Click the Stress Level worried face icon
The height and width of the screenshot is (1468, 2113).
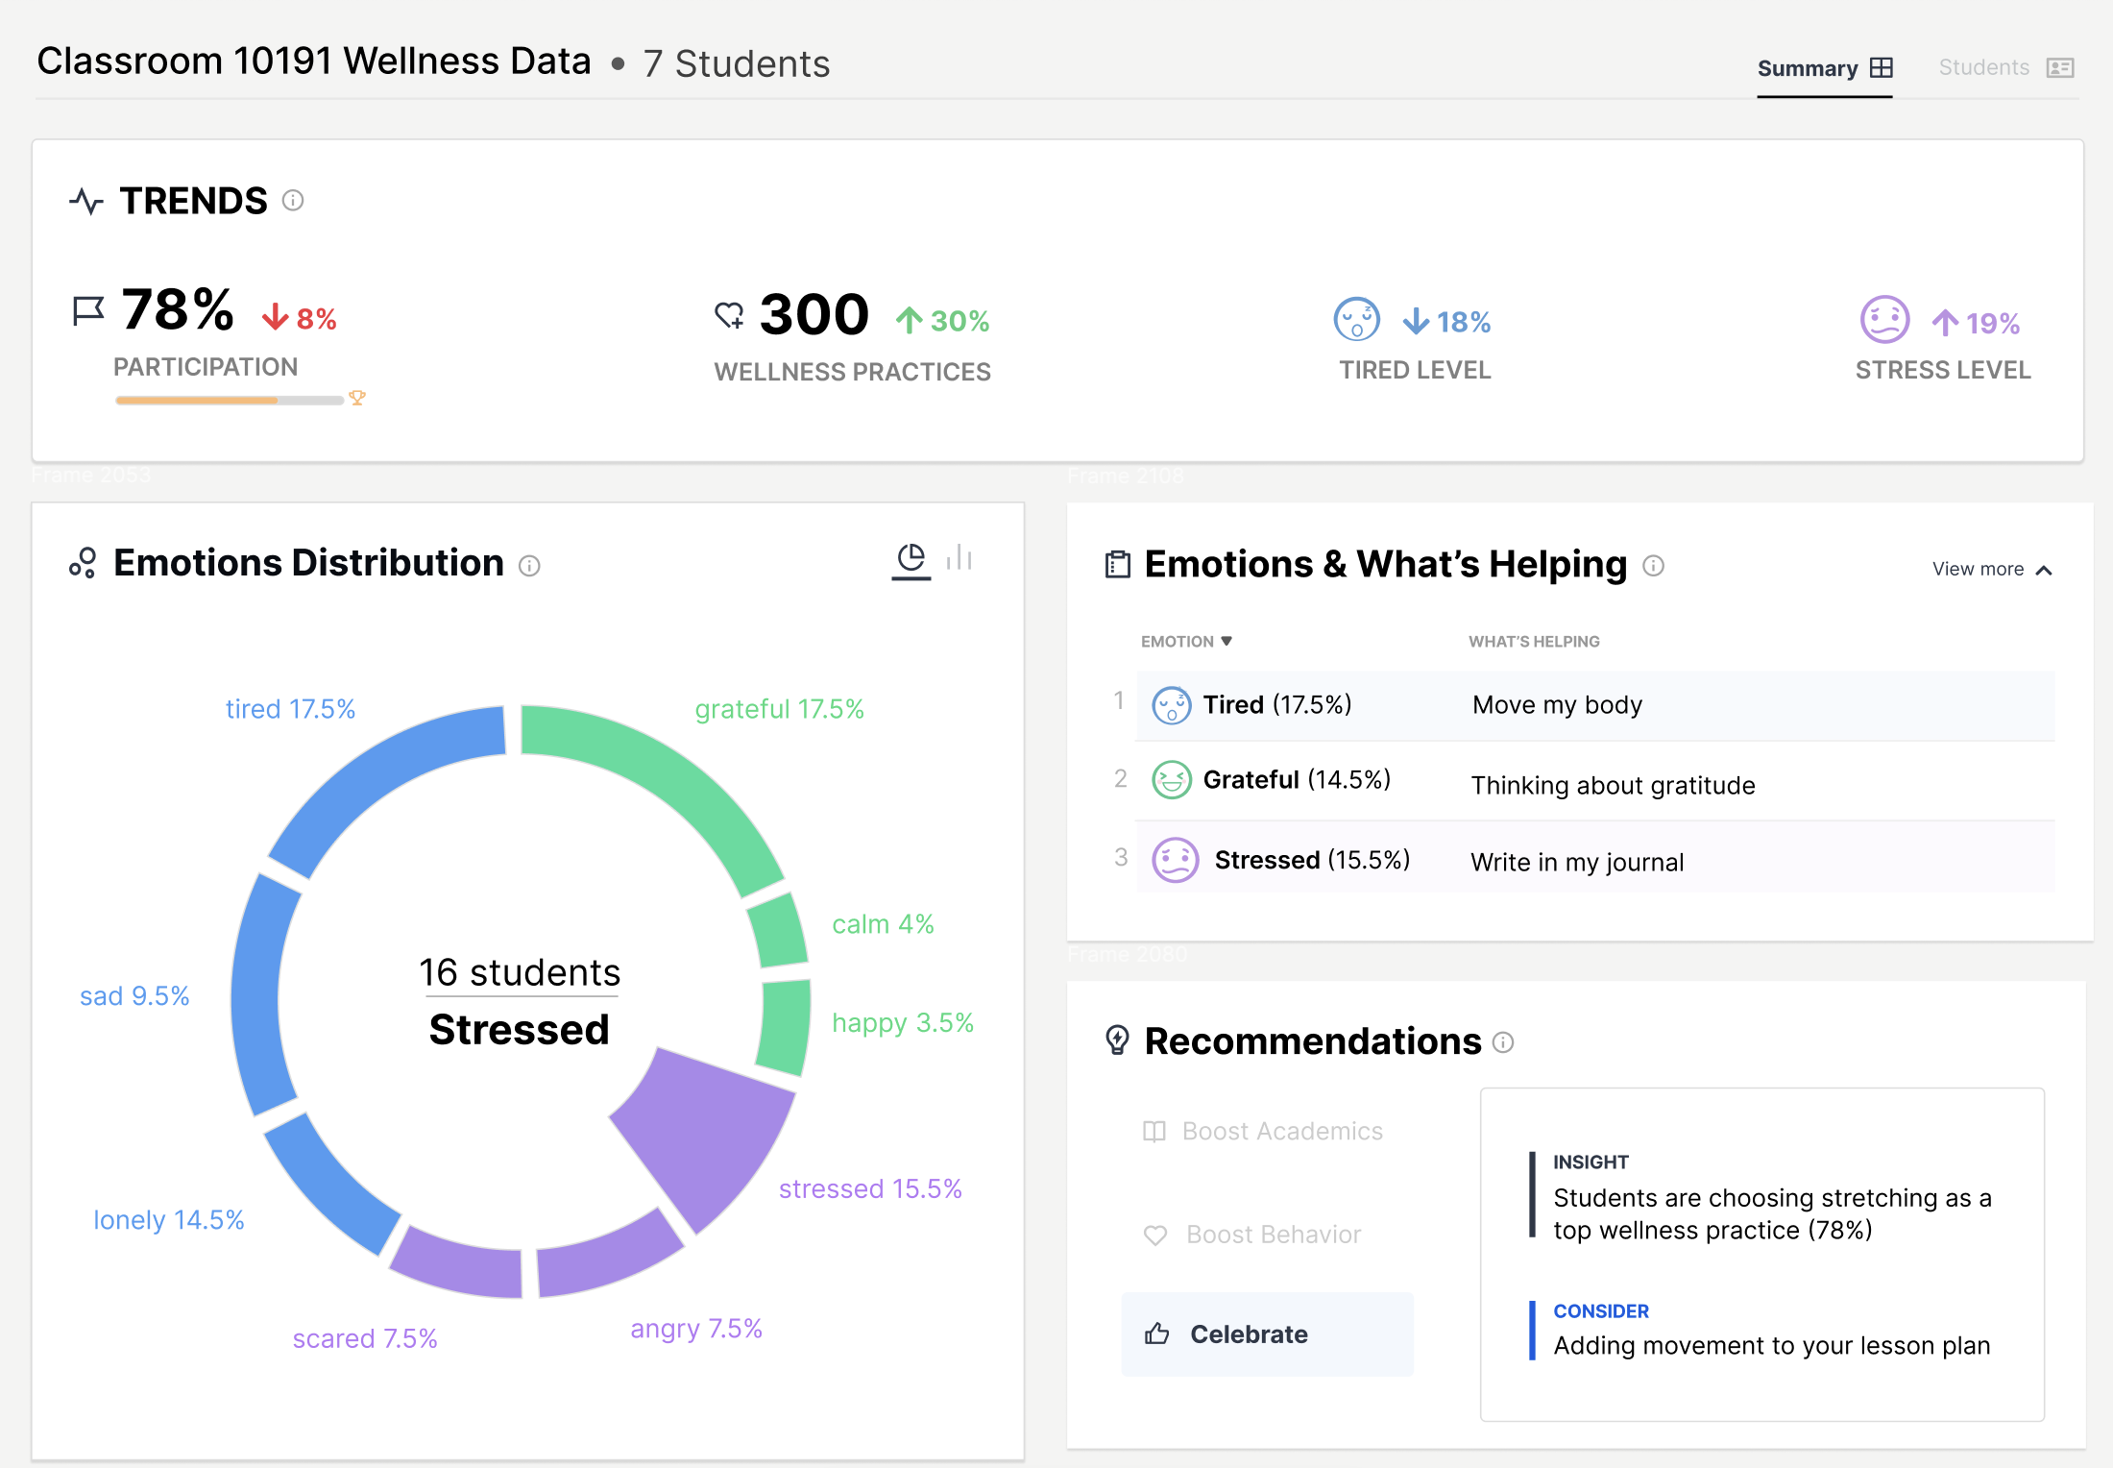[x=1884, y=320]
